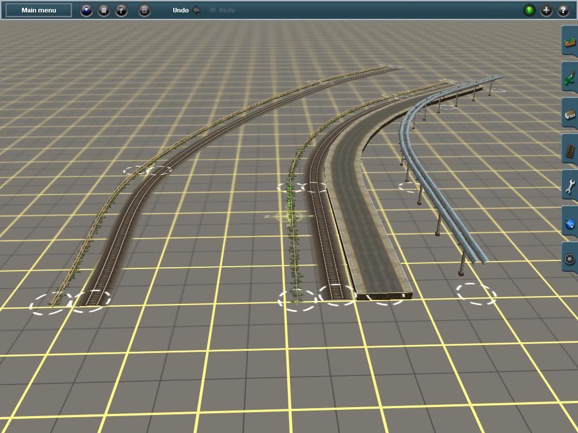
Task: Open the house objects tab
Action: pos(570,113)
